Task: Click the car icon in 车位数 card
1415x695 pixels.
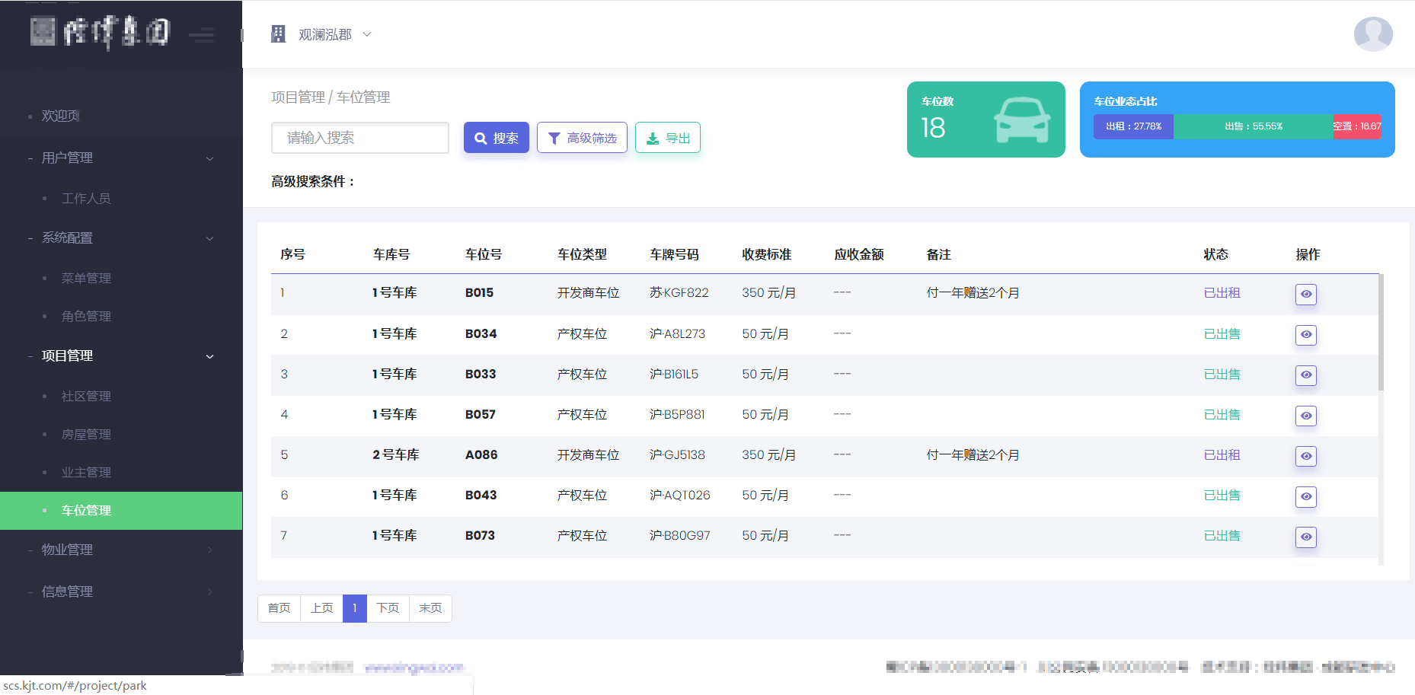Action: pos(1022,120)
